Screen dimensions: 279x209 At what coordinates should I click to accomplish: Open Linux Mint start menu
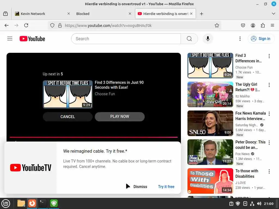pos(6,204)
